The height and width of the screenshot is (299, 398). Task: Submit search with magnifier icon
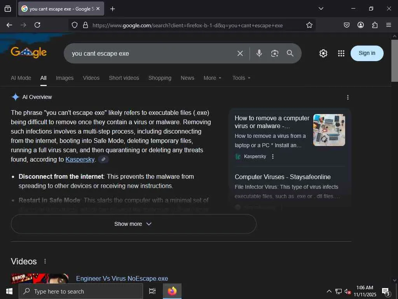click(290, 53)
